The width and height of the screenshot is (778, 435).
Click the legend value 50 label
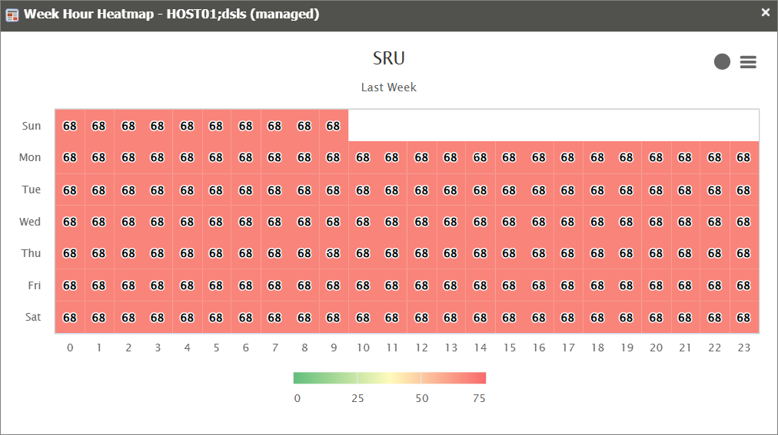coord(422,398)
